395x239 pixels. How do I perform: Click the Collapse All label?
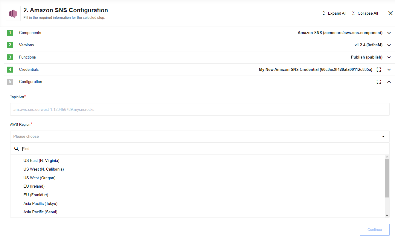click(368, 13)
